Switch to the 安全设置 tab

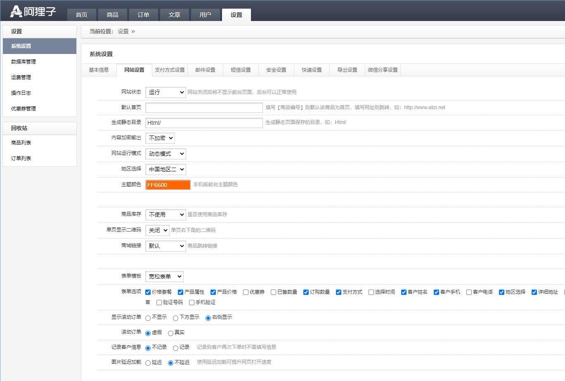coord(277,70)
